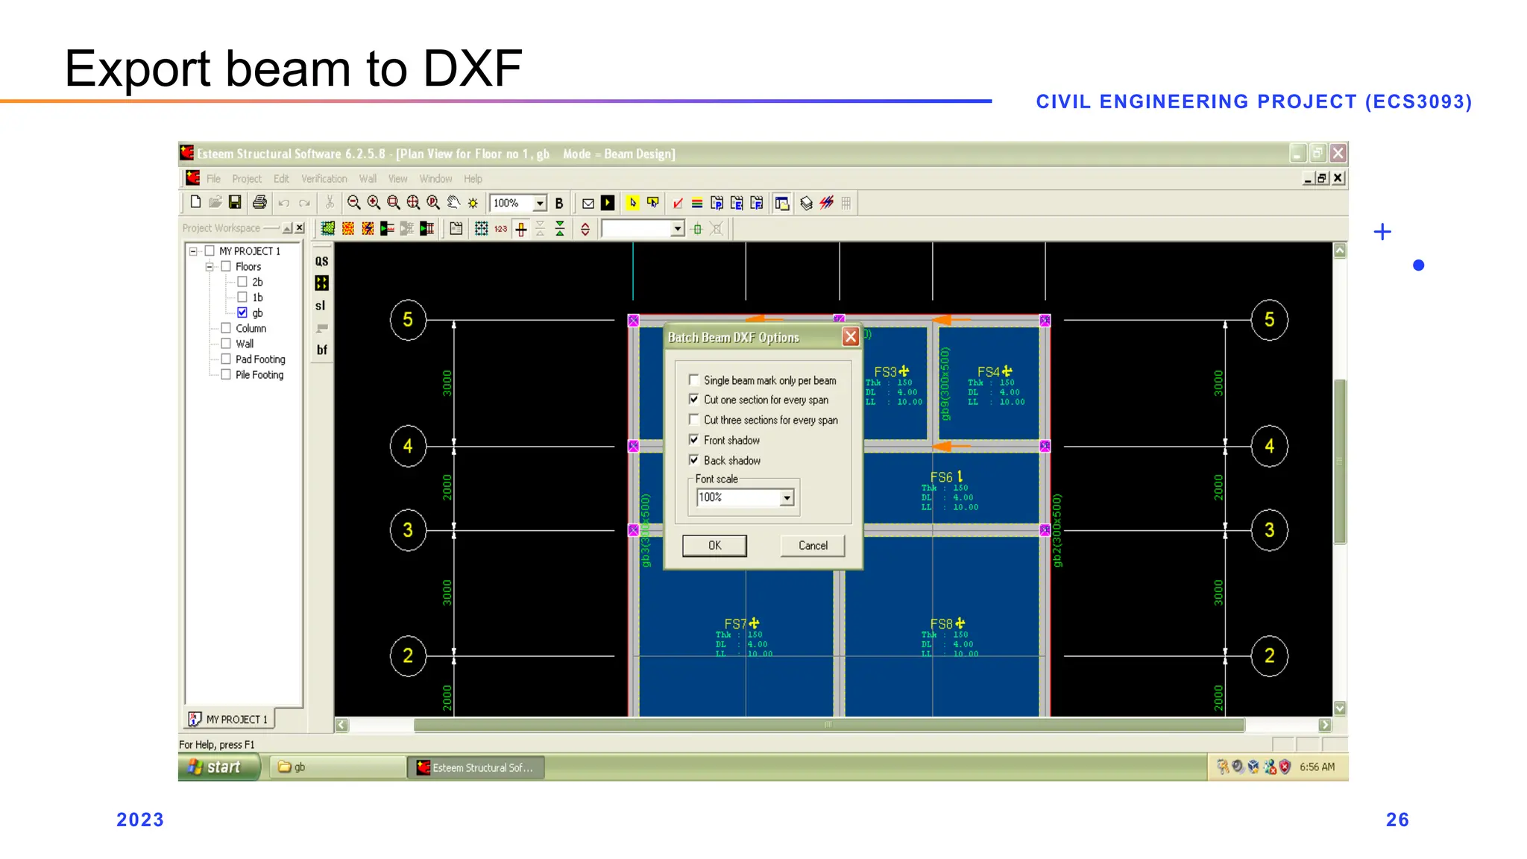
Task: Select the MY PROJECT 1 workspace tab
Action: [x=230, y=719]
